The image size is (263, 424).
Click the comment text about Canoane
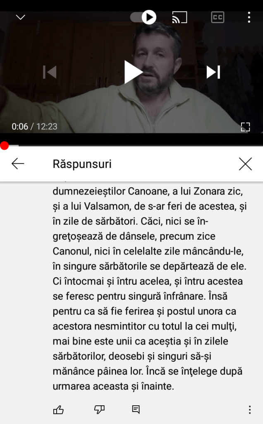point(150,288)
